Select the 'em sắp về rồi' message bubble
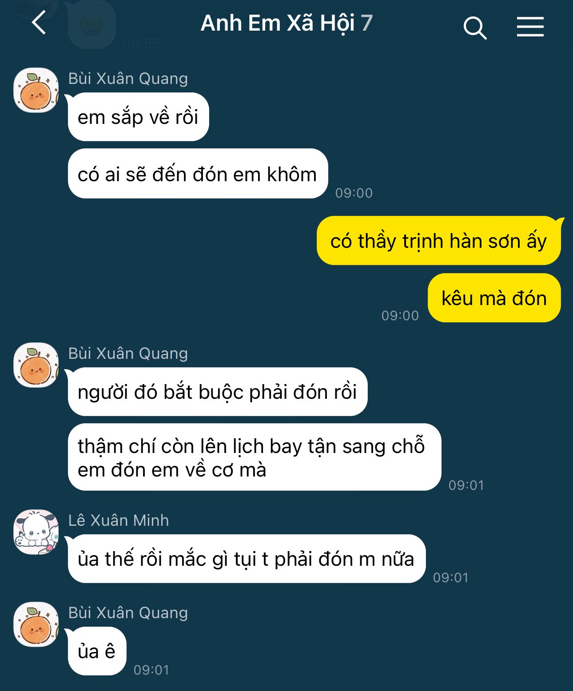The width and height of the screenshot is (573, 691). [x=138, y=117]
